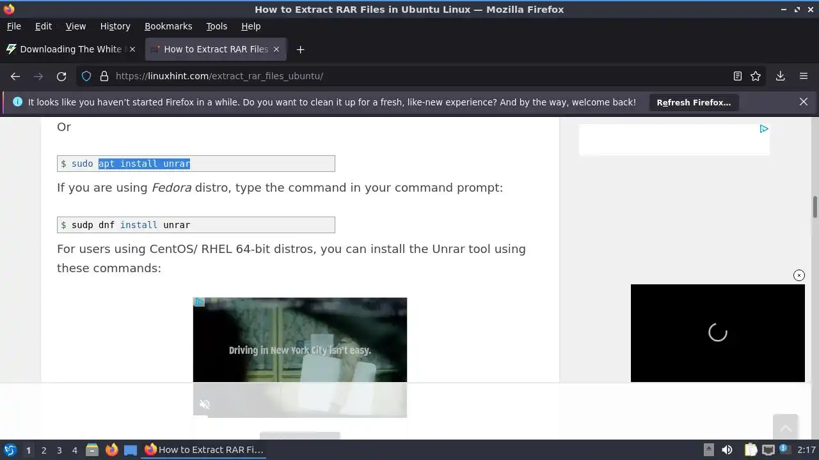This screenshot has width=819, height=460.
Task: Switch to workspace 1
Action: click(28, 450)
